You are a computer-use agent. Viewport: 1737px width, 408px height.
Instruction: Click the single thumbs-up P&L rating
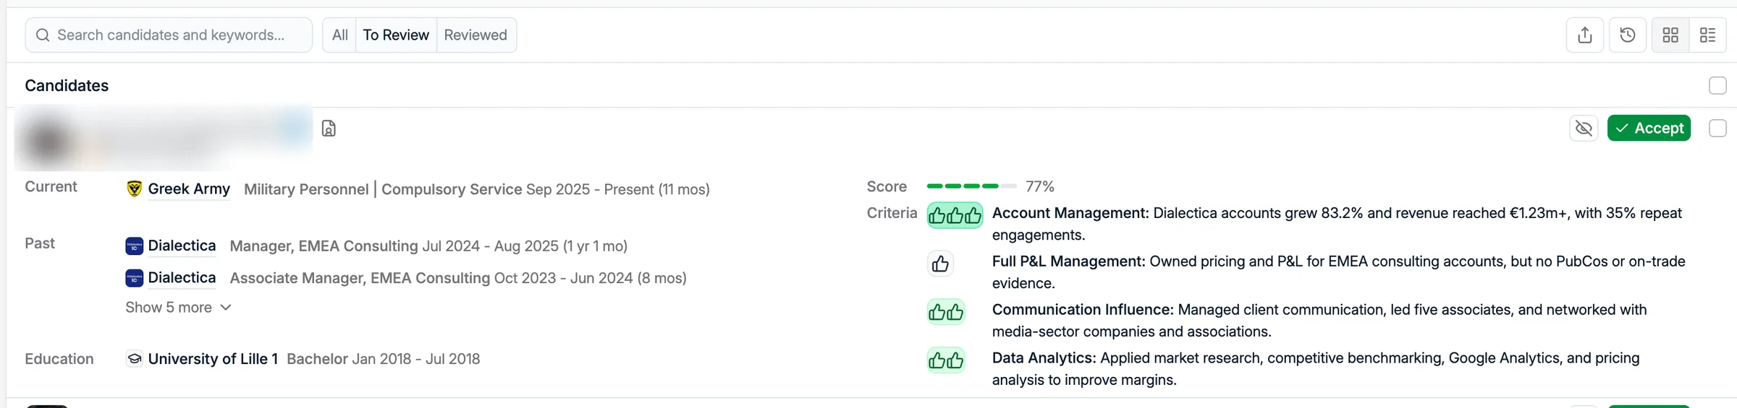[940, 264]
